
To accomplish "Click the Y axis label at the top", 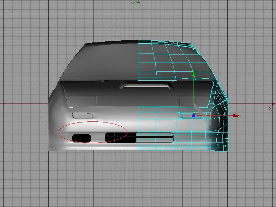I will click(x=133, y=4).
